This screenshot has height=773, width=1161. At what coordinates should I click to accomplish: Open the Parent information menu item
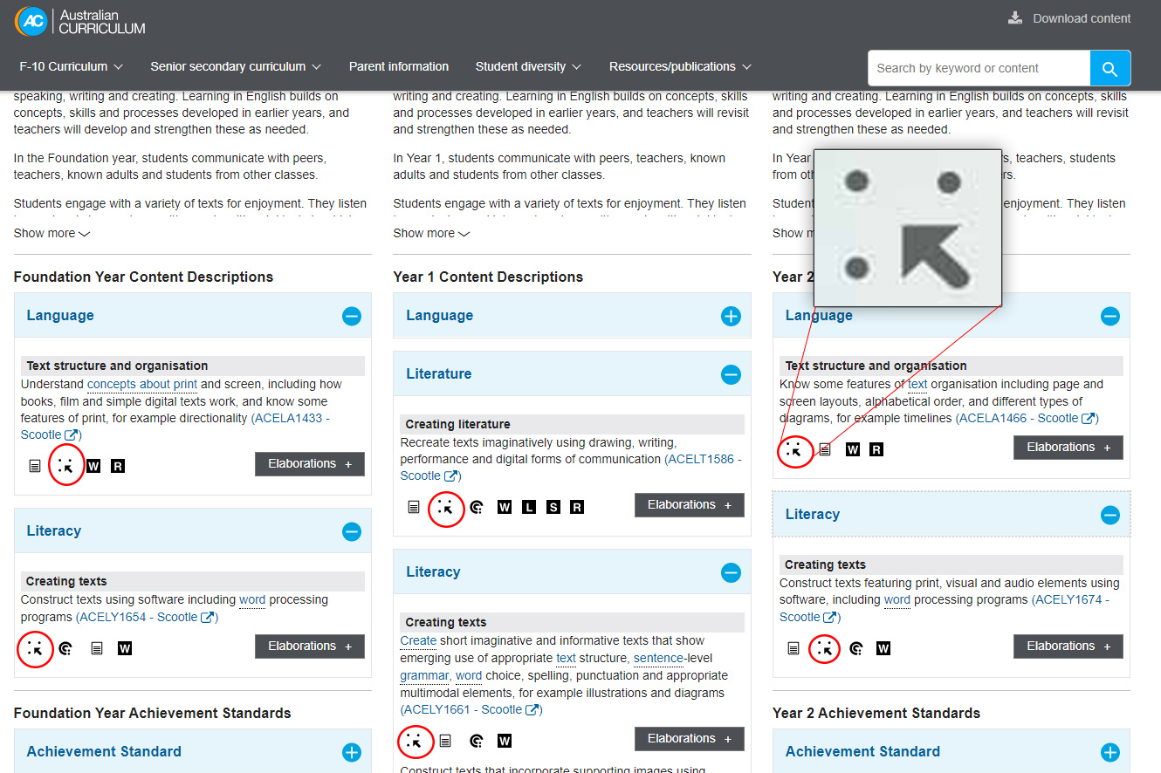point(398,66)
